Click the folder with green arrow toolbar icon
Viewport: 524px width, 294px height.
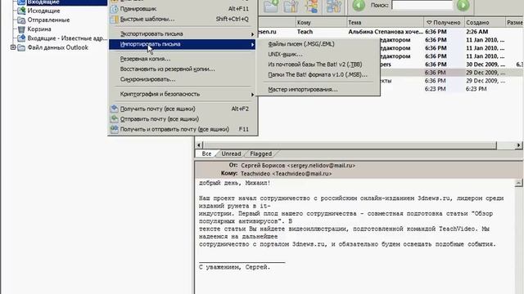click(271, 6)
